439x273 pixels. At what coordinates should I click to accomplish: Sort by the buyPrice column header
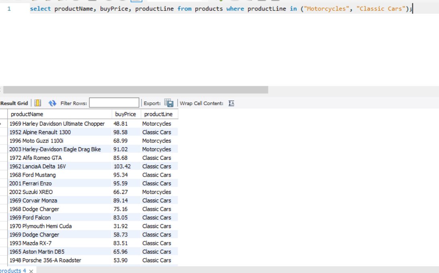(x=126, y=114)
